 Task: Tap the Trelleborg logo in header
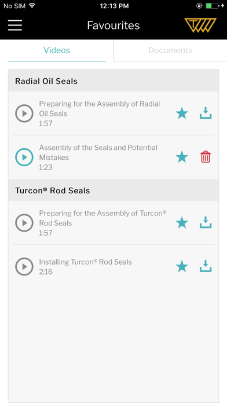(200, 25)
